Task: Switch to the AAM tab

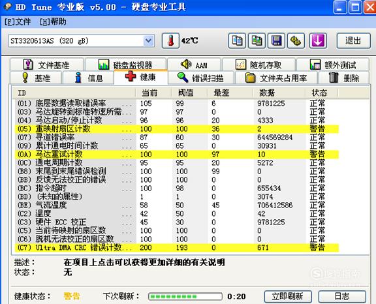Action: click(194, 65)
